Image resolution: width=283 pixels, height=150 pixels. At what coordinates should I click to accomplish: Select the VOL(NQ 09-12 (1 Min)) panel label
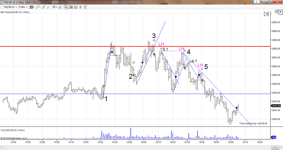coord(13,130)
